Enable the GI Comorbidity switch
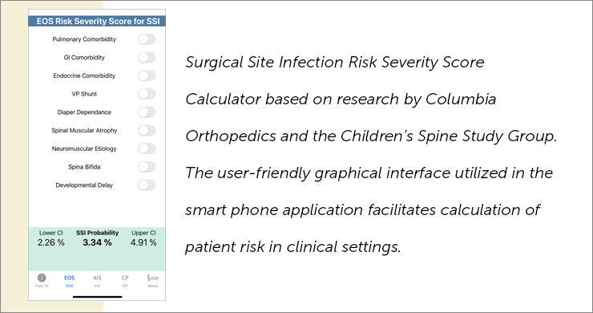593x313 pixels. click(147, 57)
